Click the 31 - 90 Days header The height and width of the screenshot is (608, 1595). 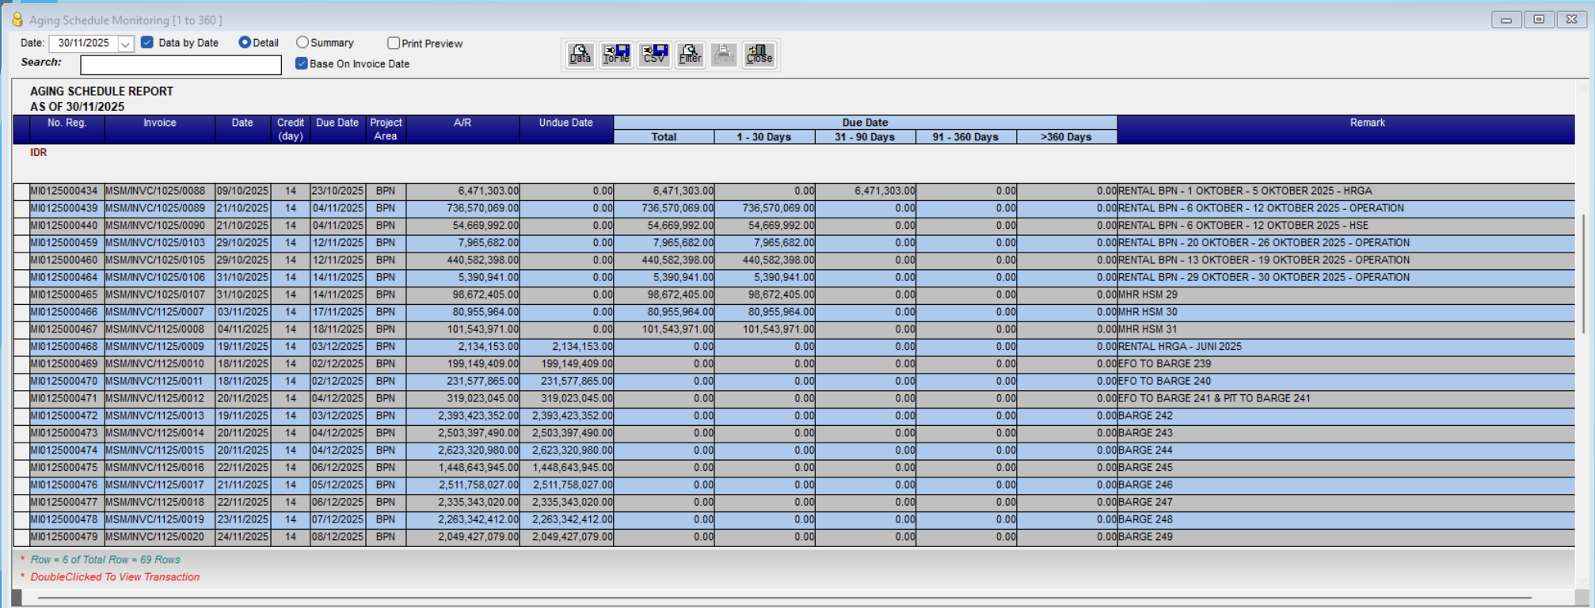pos(865,137)
